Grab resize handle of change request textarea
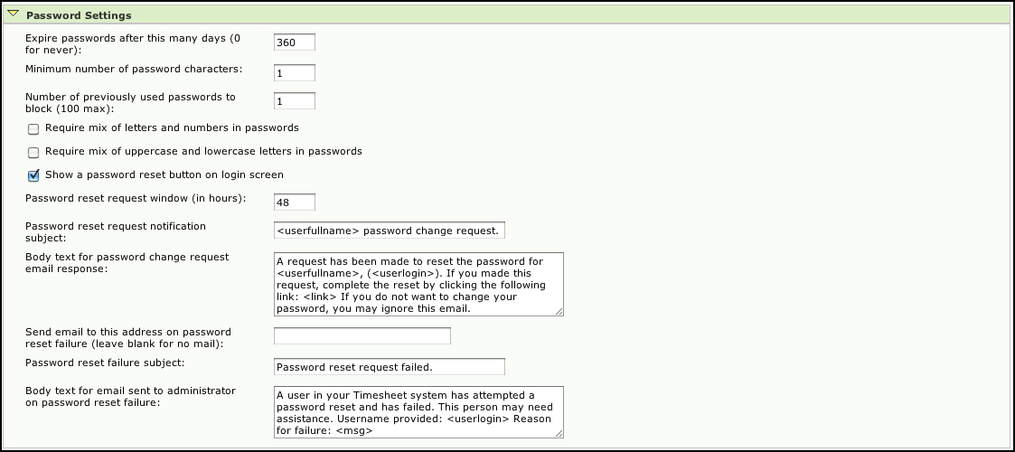 click(559, 312)
